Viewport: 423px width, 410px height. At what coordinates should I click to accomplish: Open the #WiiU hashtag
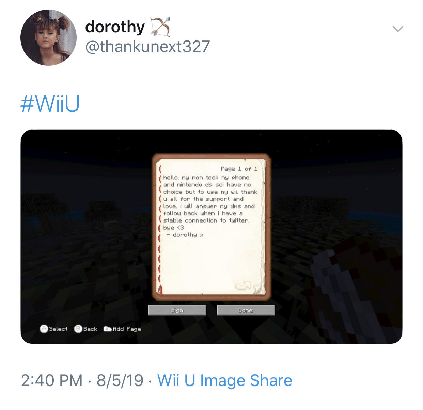tap(50, 103)
